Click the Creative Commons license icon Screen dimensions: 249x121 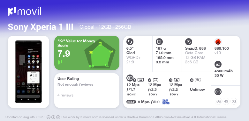[49, 117]
